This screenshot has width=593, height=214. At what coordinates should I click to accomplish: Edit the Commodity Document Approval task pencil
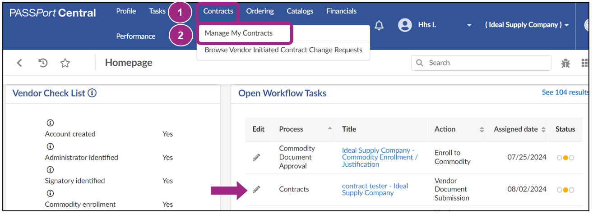click(x=256, y=157)
